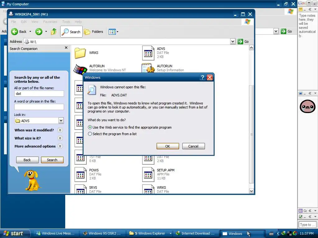Go up one folder level
Viewport: 318px width, 238px height.
click(54, 32)
